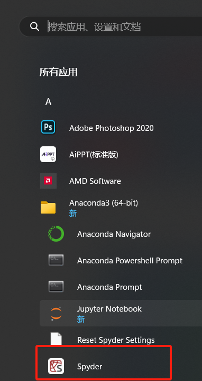The image size is (202, 381).
Task: Click the green Anaconda Navigator icon
Action: tap(56, 234)
